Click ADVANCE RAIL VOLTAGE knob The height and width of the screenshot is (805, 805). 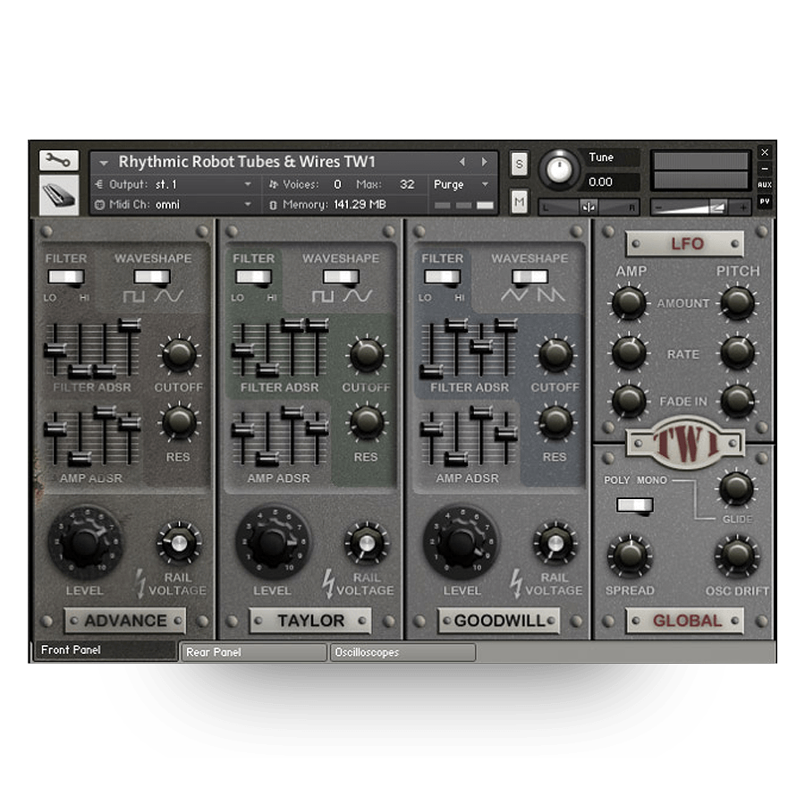pyautogui.click(x=179, y=543)
